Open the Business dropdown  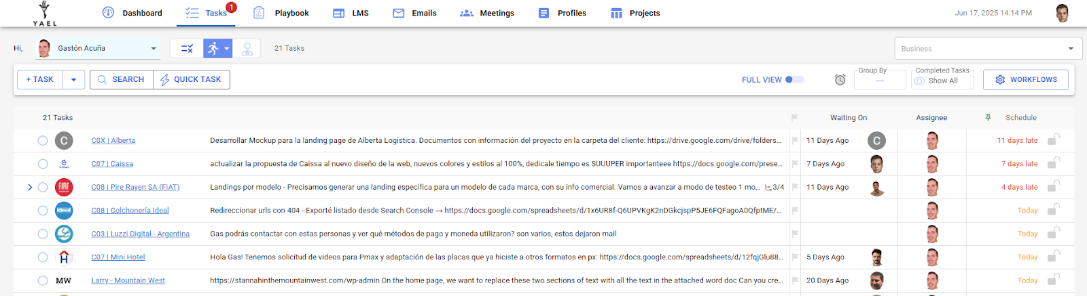tap(988, 49)
